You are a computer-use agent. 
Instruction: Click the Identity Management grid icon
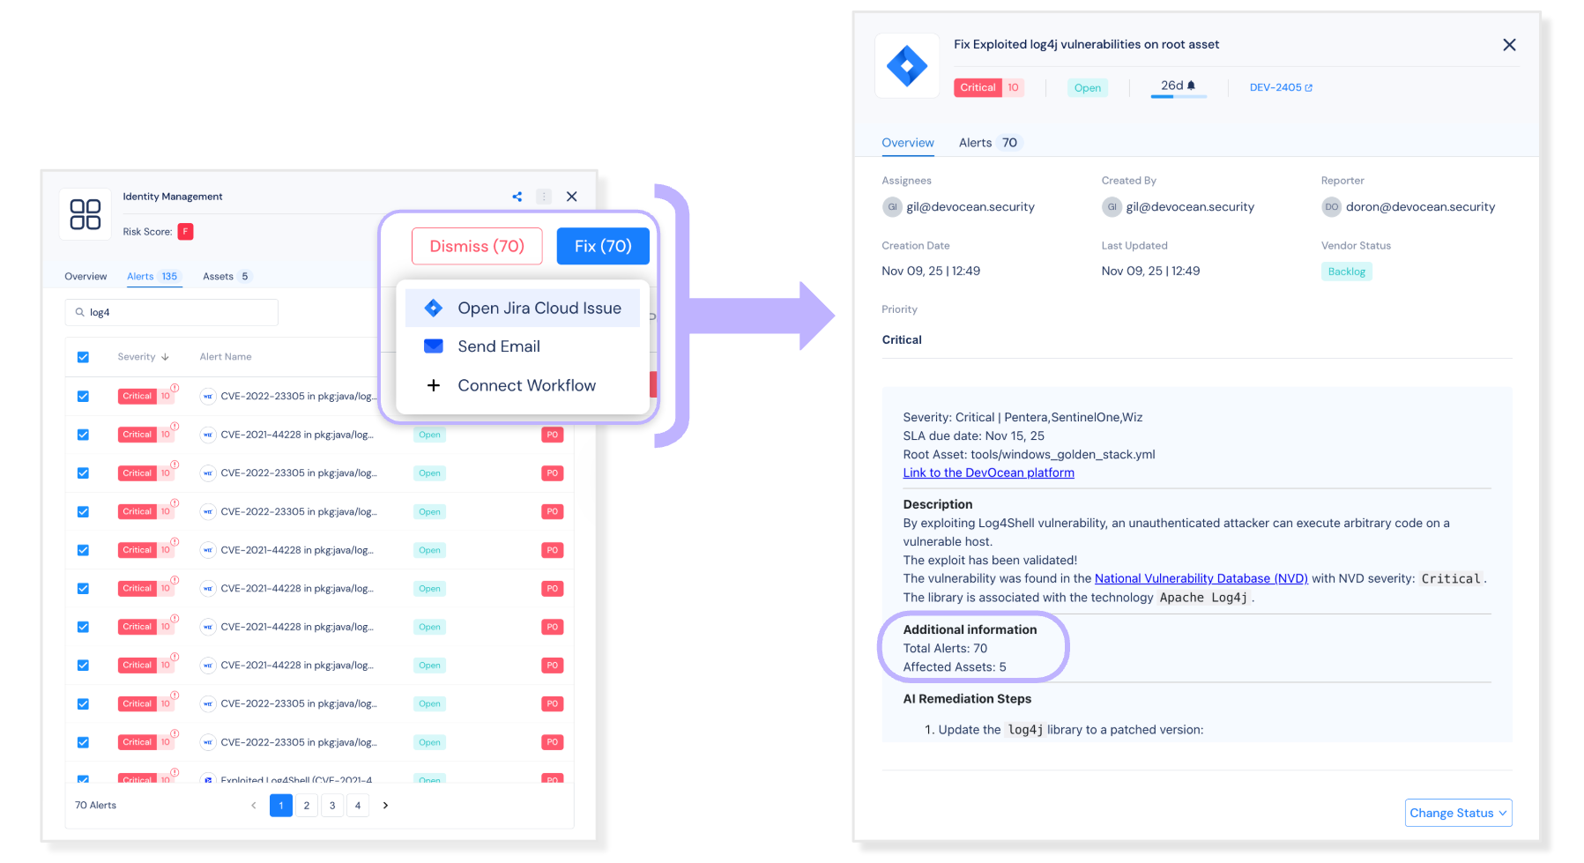[x=86, y=214]
